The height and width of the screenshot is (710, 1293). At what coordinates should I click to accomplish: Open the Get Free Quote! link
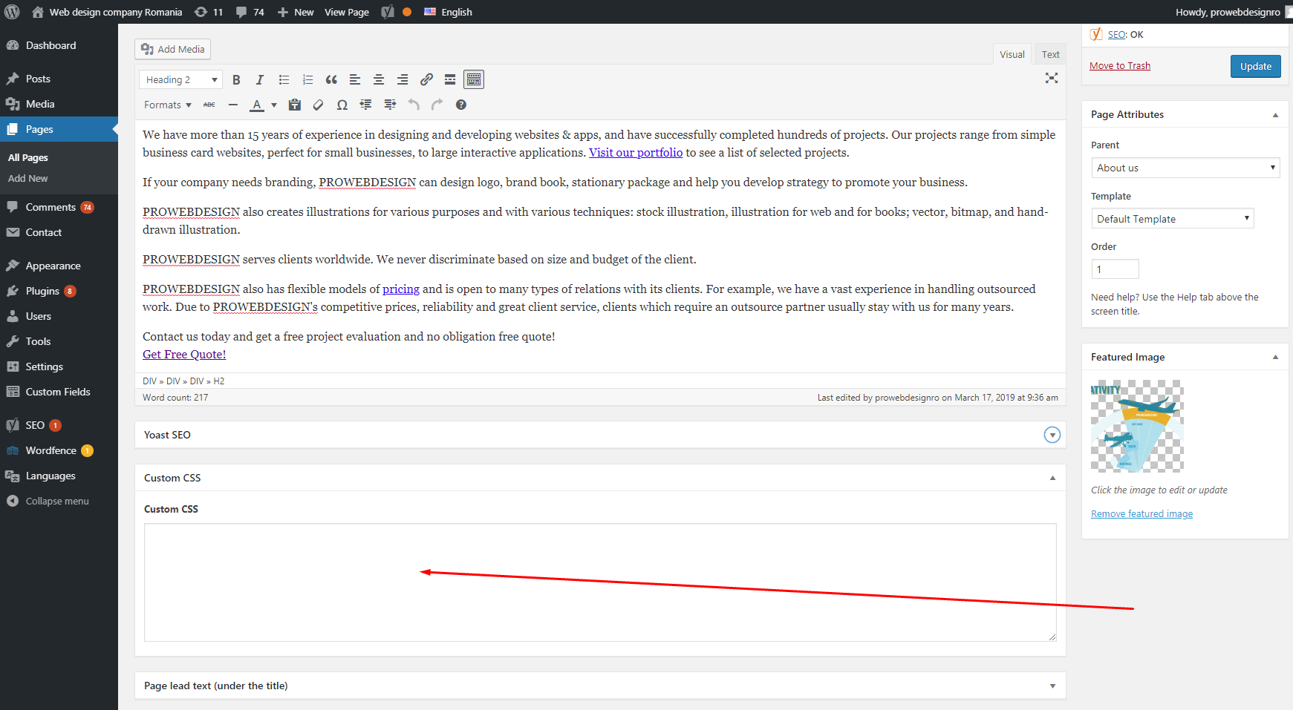click(x=184, y=355)
